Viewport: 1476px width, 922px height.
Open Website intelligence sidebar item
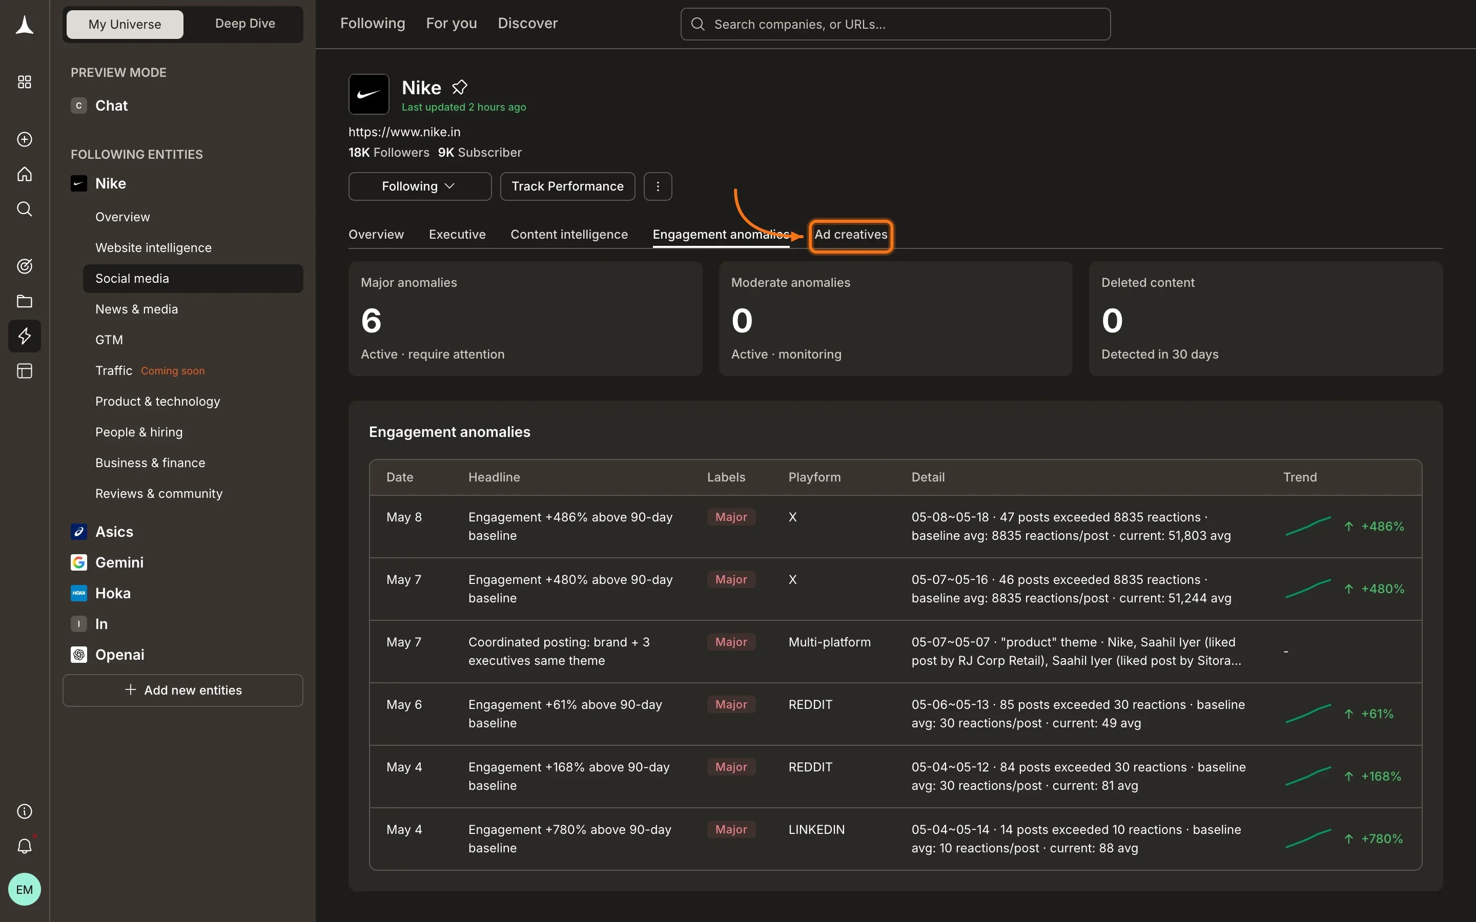point(154,247)
